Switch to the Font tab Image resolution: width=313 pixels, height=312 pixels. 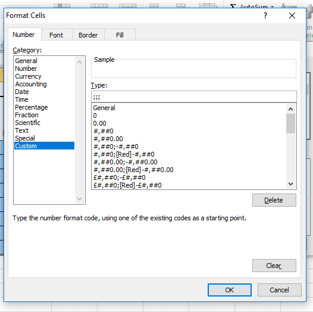56,35
